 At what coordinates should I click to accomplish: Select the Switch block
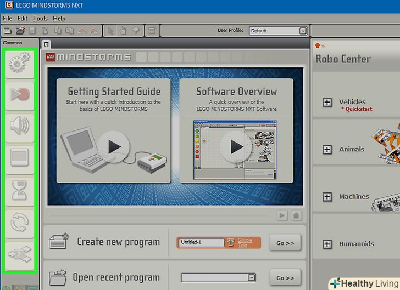20,255
